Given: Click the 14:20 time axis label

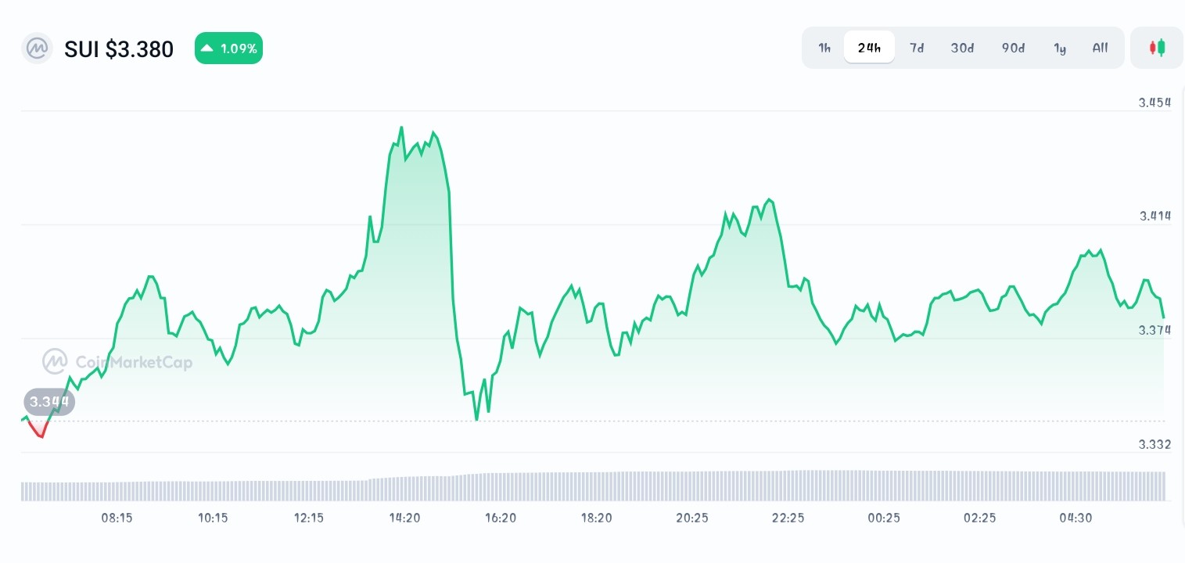Looking at the screenshot, I should (x=405, y=518).
